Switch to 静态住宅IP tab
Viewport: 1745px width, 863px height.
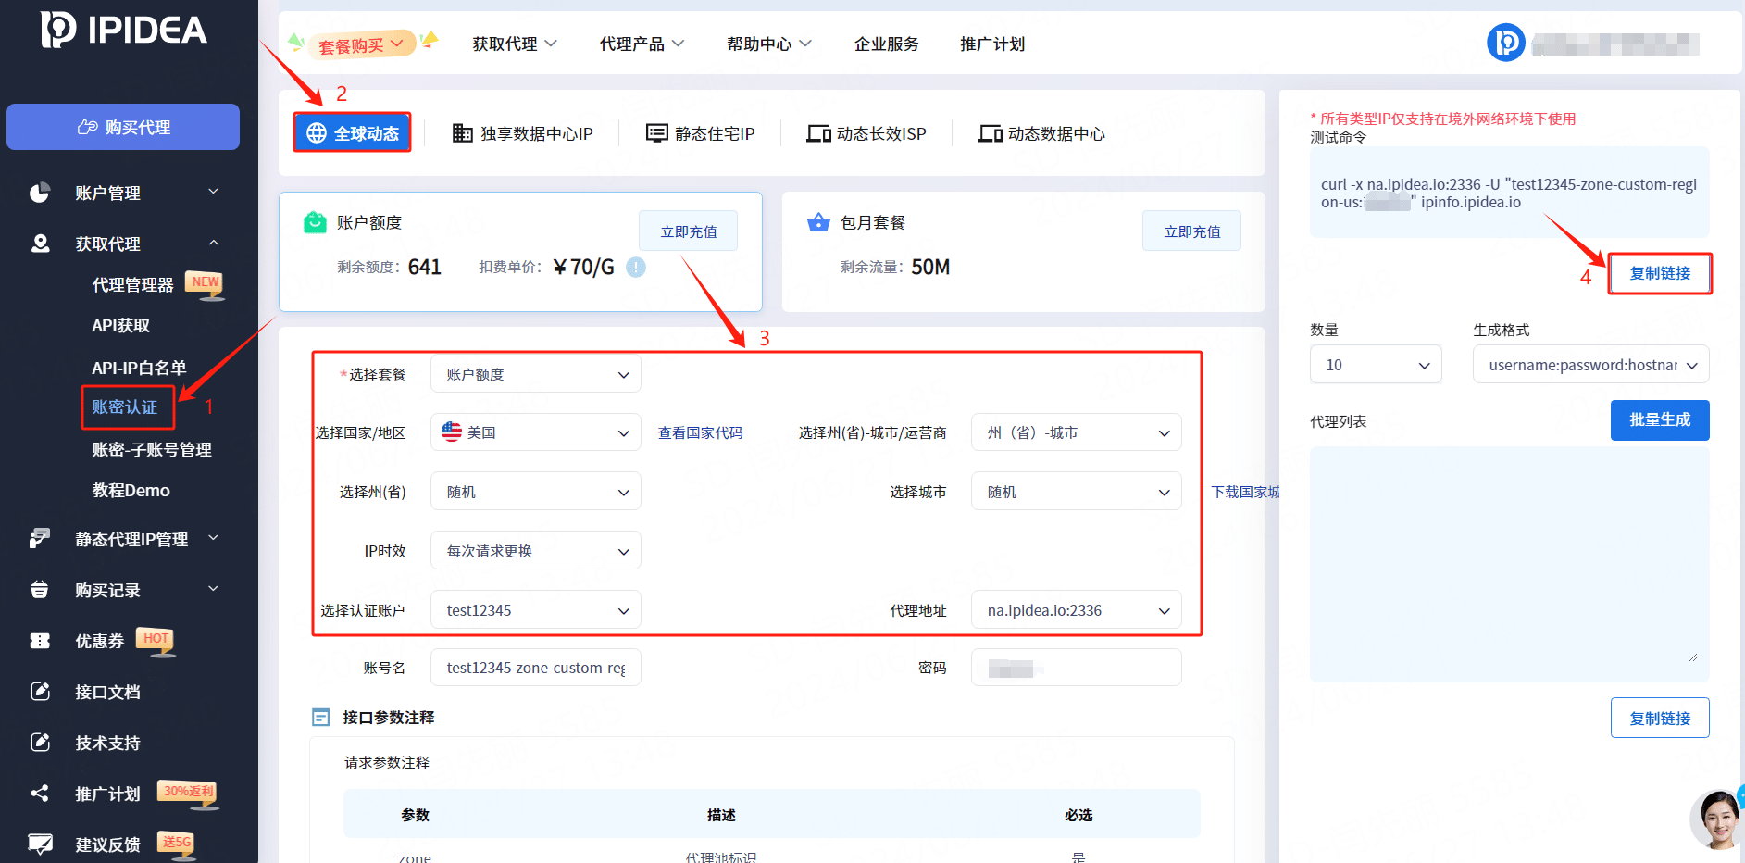tap(701, 133)
